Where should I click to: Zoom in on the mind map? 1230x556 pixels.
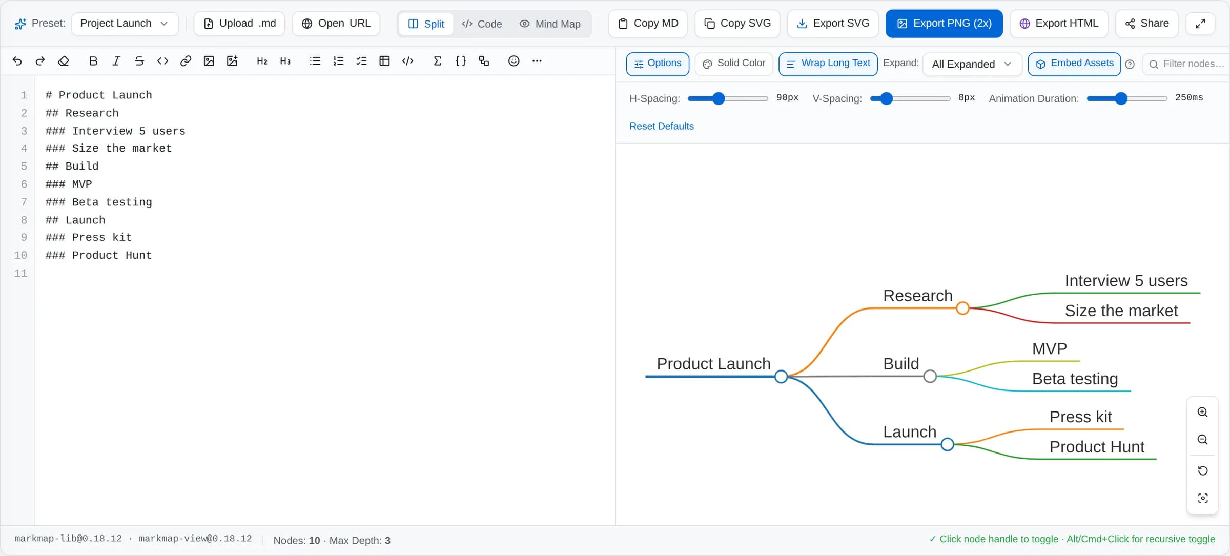click(1202, 412)
